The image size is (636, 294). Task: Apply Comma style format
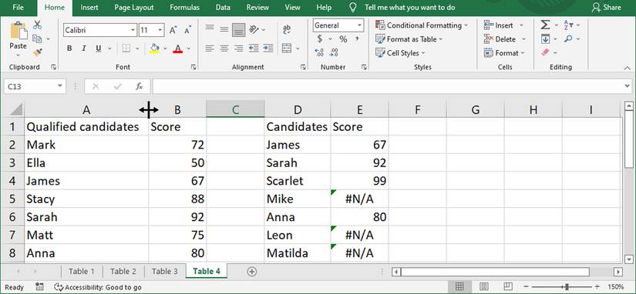pos(357,38)
